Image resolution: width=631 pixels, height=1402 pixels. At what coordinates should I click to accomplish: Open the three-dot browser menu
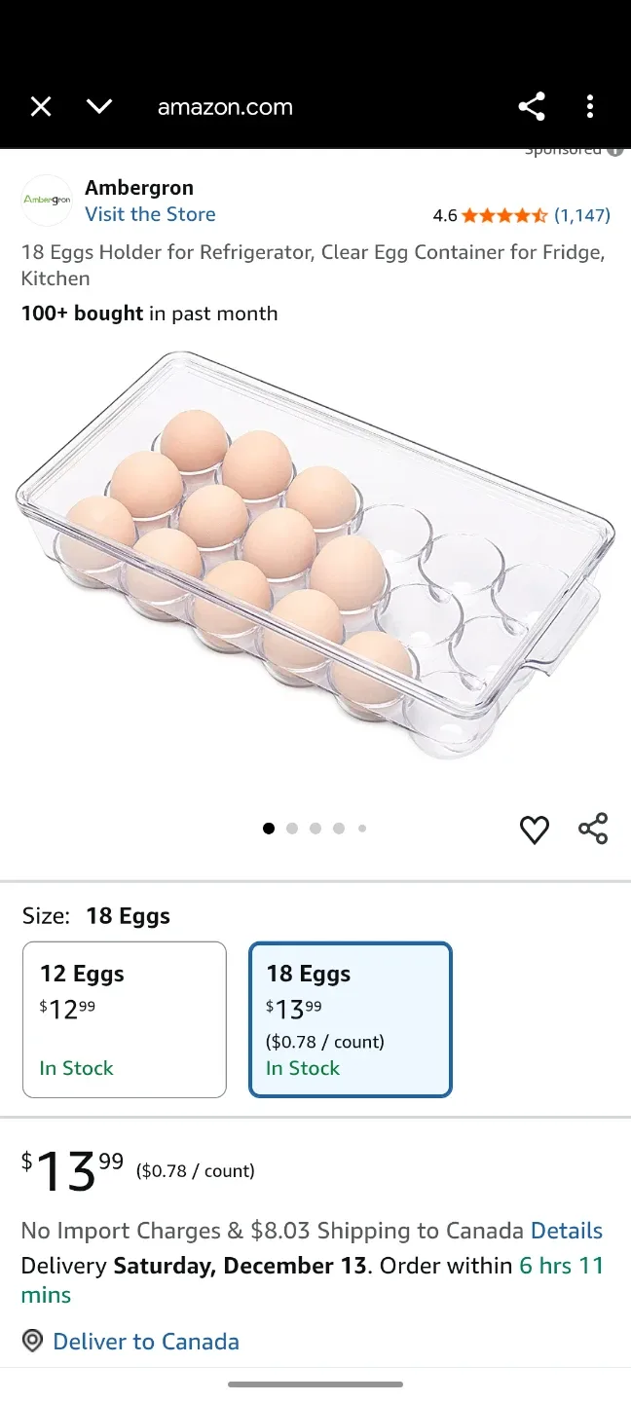pyautogui.click(x=590, y=107)
